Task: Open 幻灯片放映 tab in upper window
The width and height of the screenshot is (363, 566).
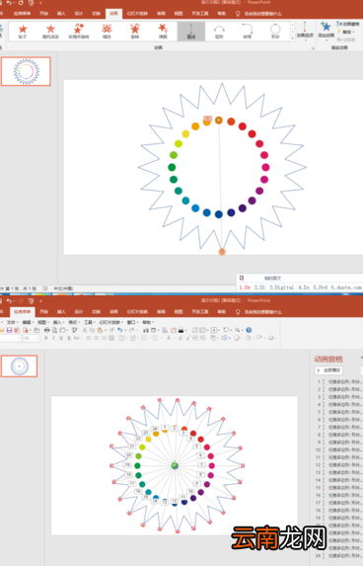Action: point(137,14)
